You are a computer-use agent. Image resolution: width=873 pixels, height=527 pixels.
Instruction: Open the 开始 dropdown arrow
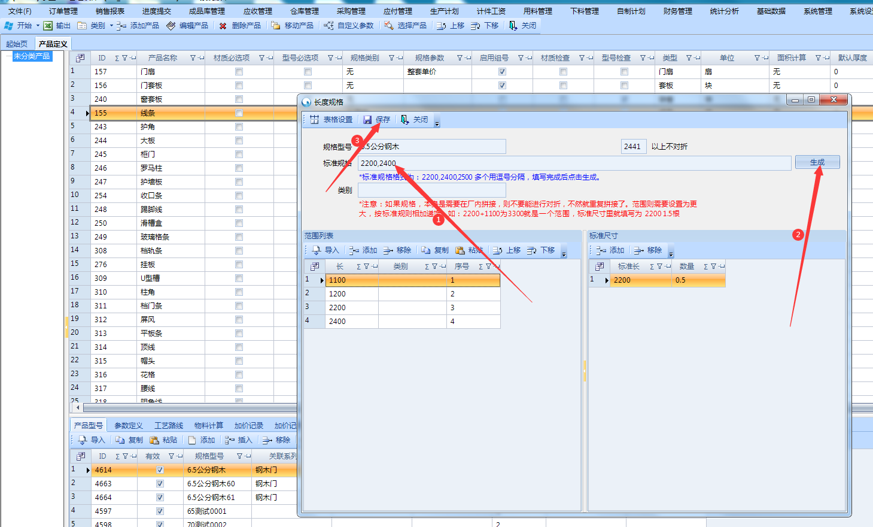[38, 26]
